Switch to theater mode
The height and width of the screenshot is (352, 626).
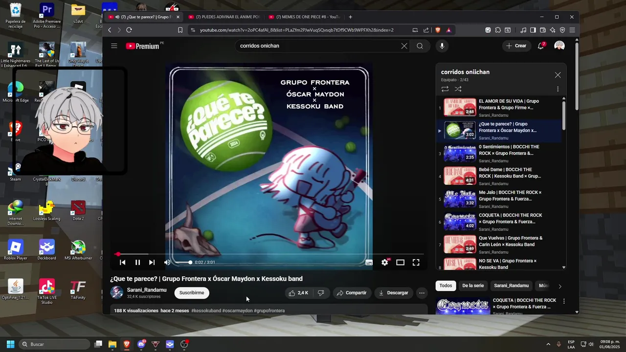point(401,263)
